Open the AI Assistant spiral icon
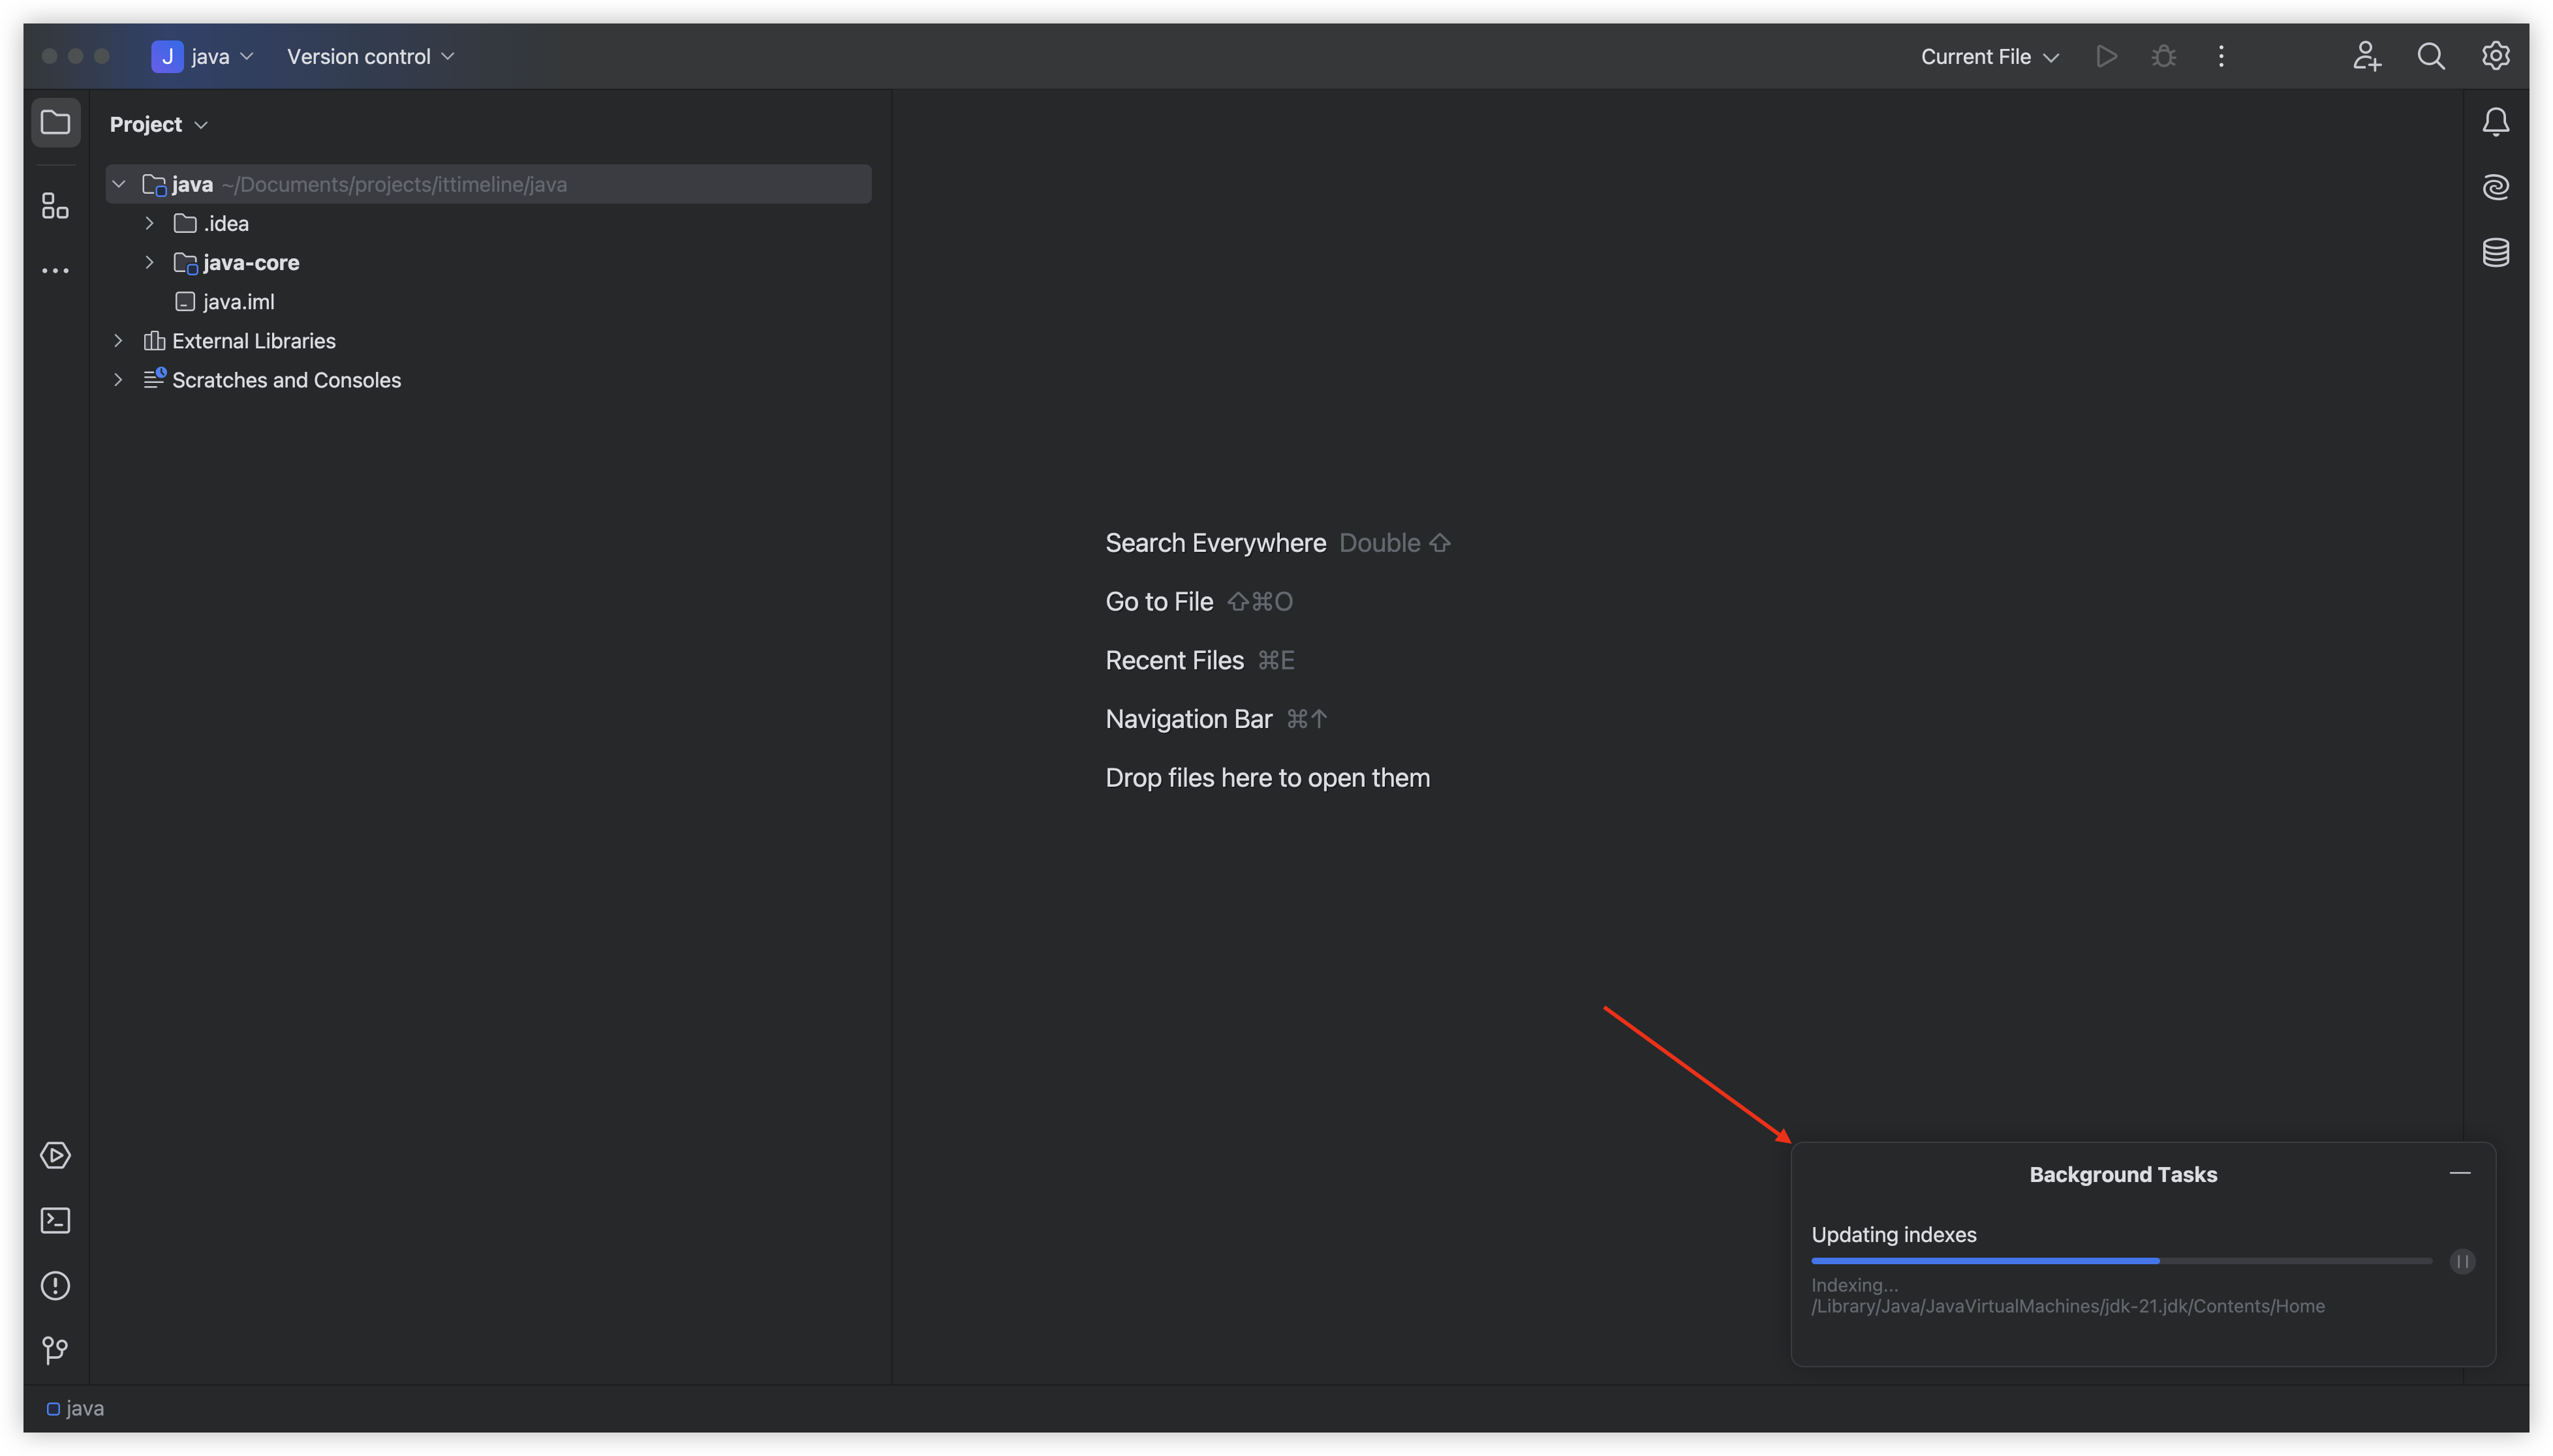This screenshot has height=1456, width=2553. click(2496, 187)
